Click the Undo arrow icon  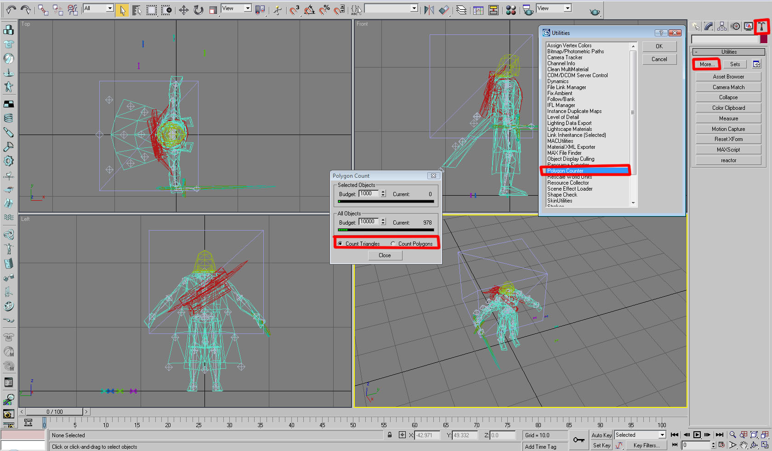click(x=11, y=10)
